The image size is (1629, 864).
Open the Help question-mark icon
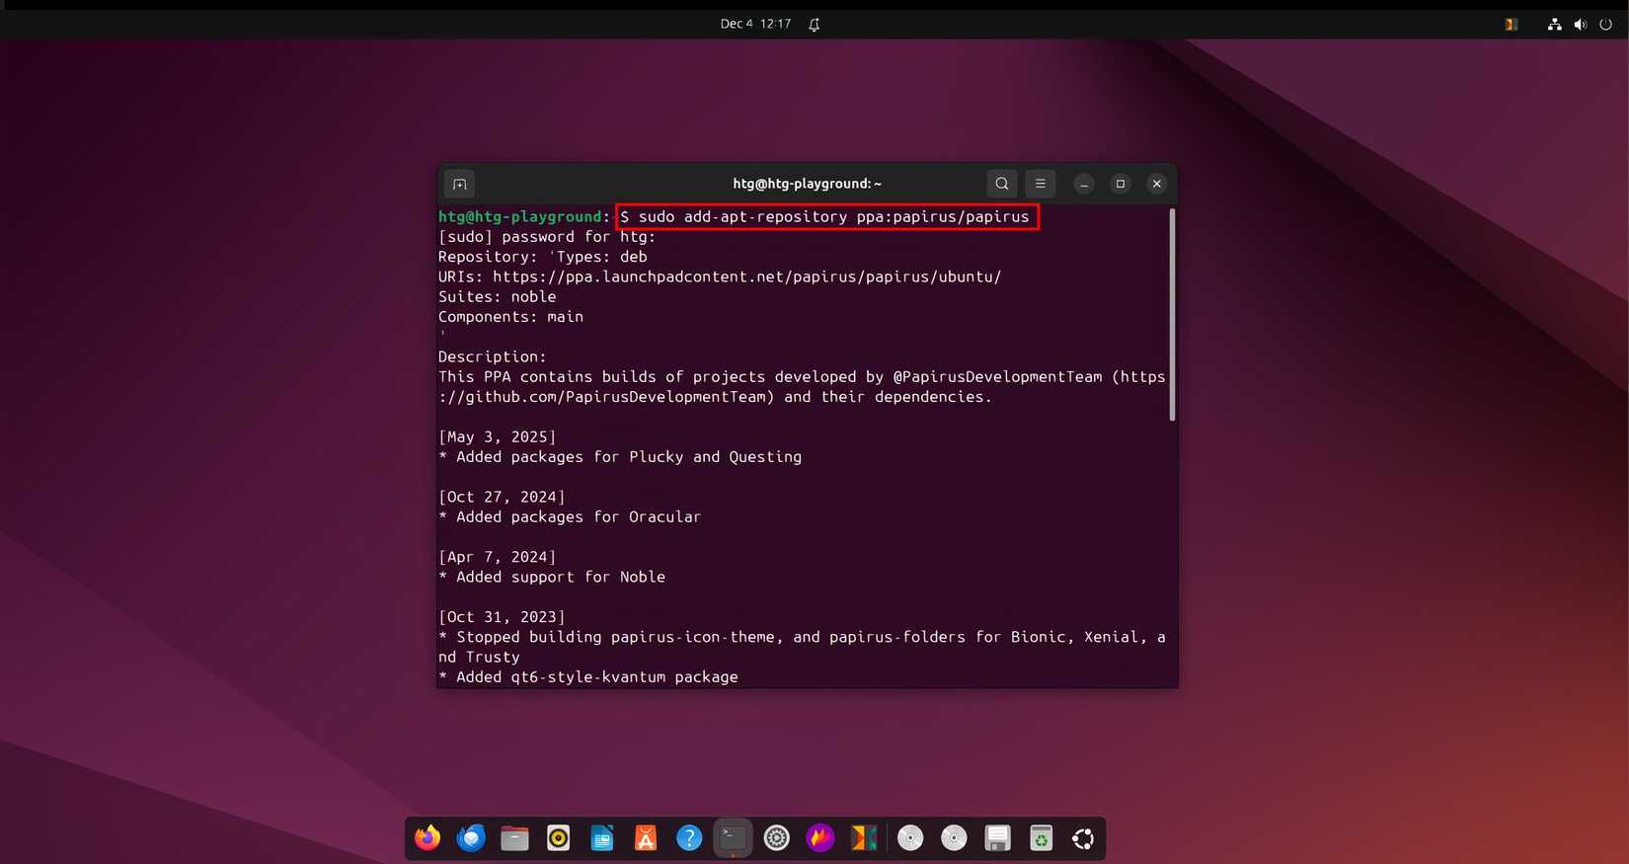[689, 838]
